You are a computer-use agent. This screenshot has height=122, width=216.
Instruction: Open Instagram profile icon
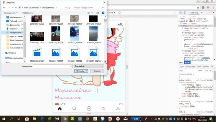click(x=118, y=108)
